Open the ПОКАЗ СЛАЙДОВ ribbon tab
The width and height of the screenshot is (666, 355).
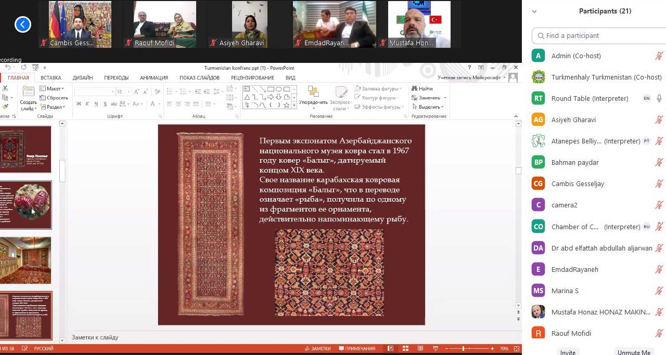click(200, 78)
